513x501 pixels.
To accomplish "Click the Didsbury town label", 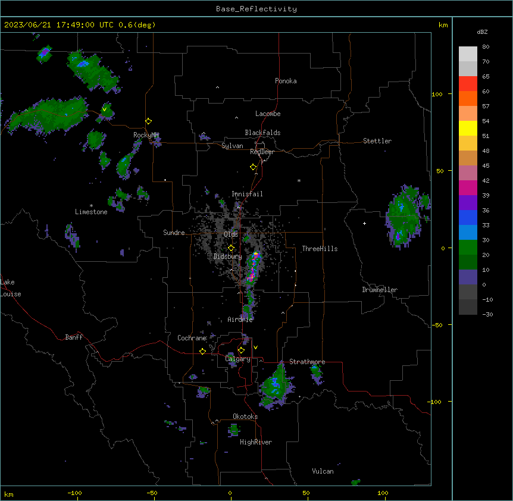I will pos(228,256).
